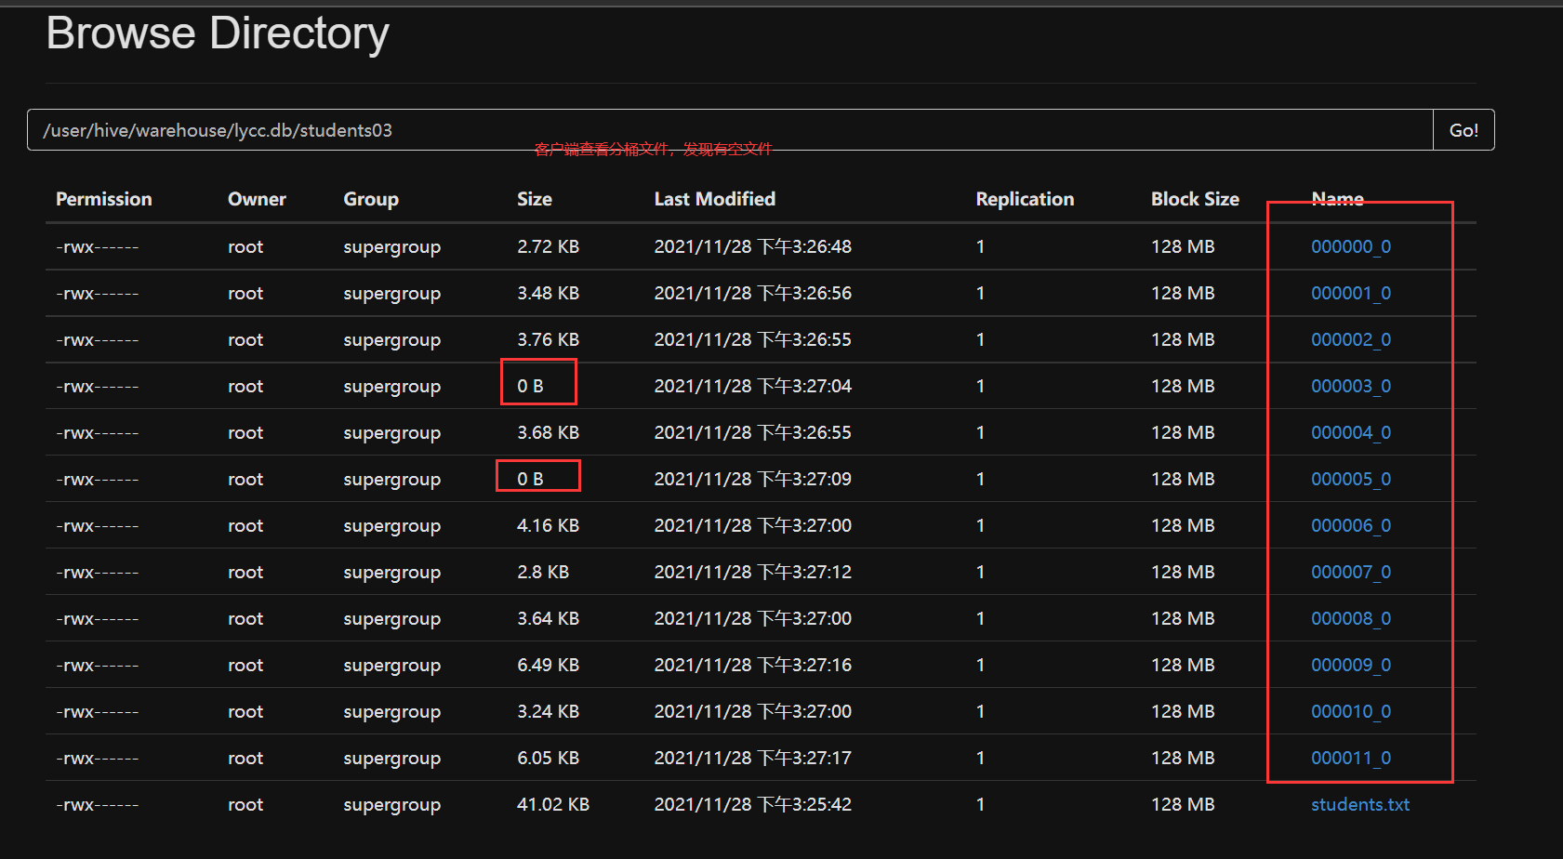Click the timestamp ending 3:25:42

coord(752,804)
